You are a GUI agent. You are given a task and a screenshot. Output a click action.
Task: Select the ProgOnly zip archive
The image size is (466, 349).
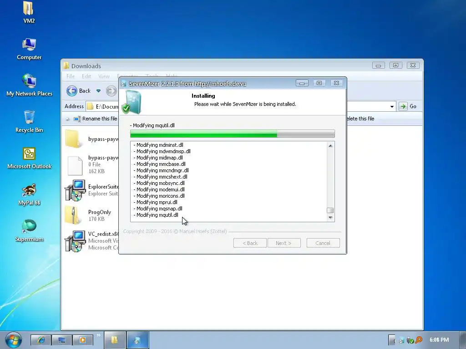(x=88, y=215)
